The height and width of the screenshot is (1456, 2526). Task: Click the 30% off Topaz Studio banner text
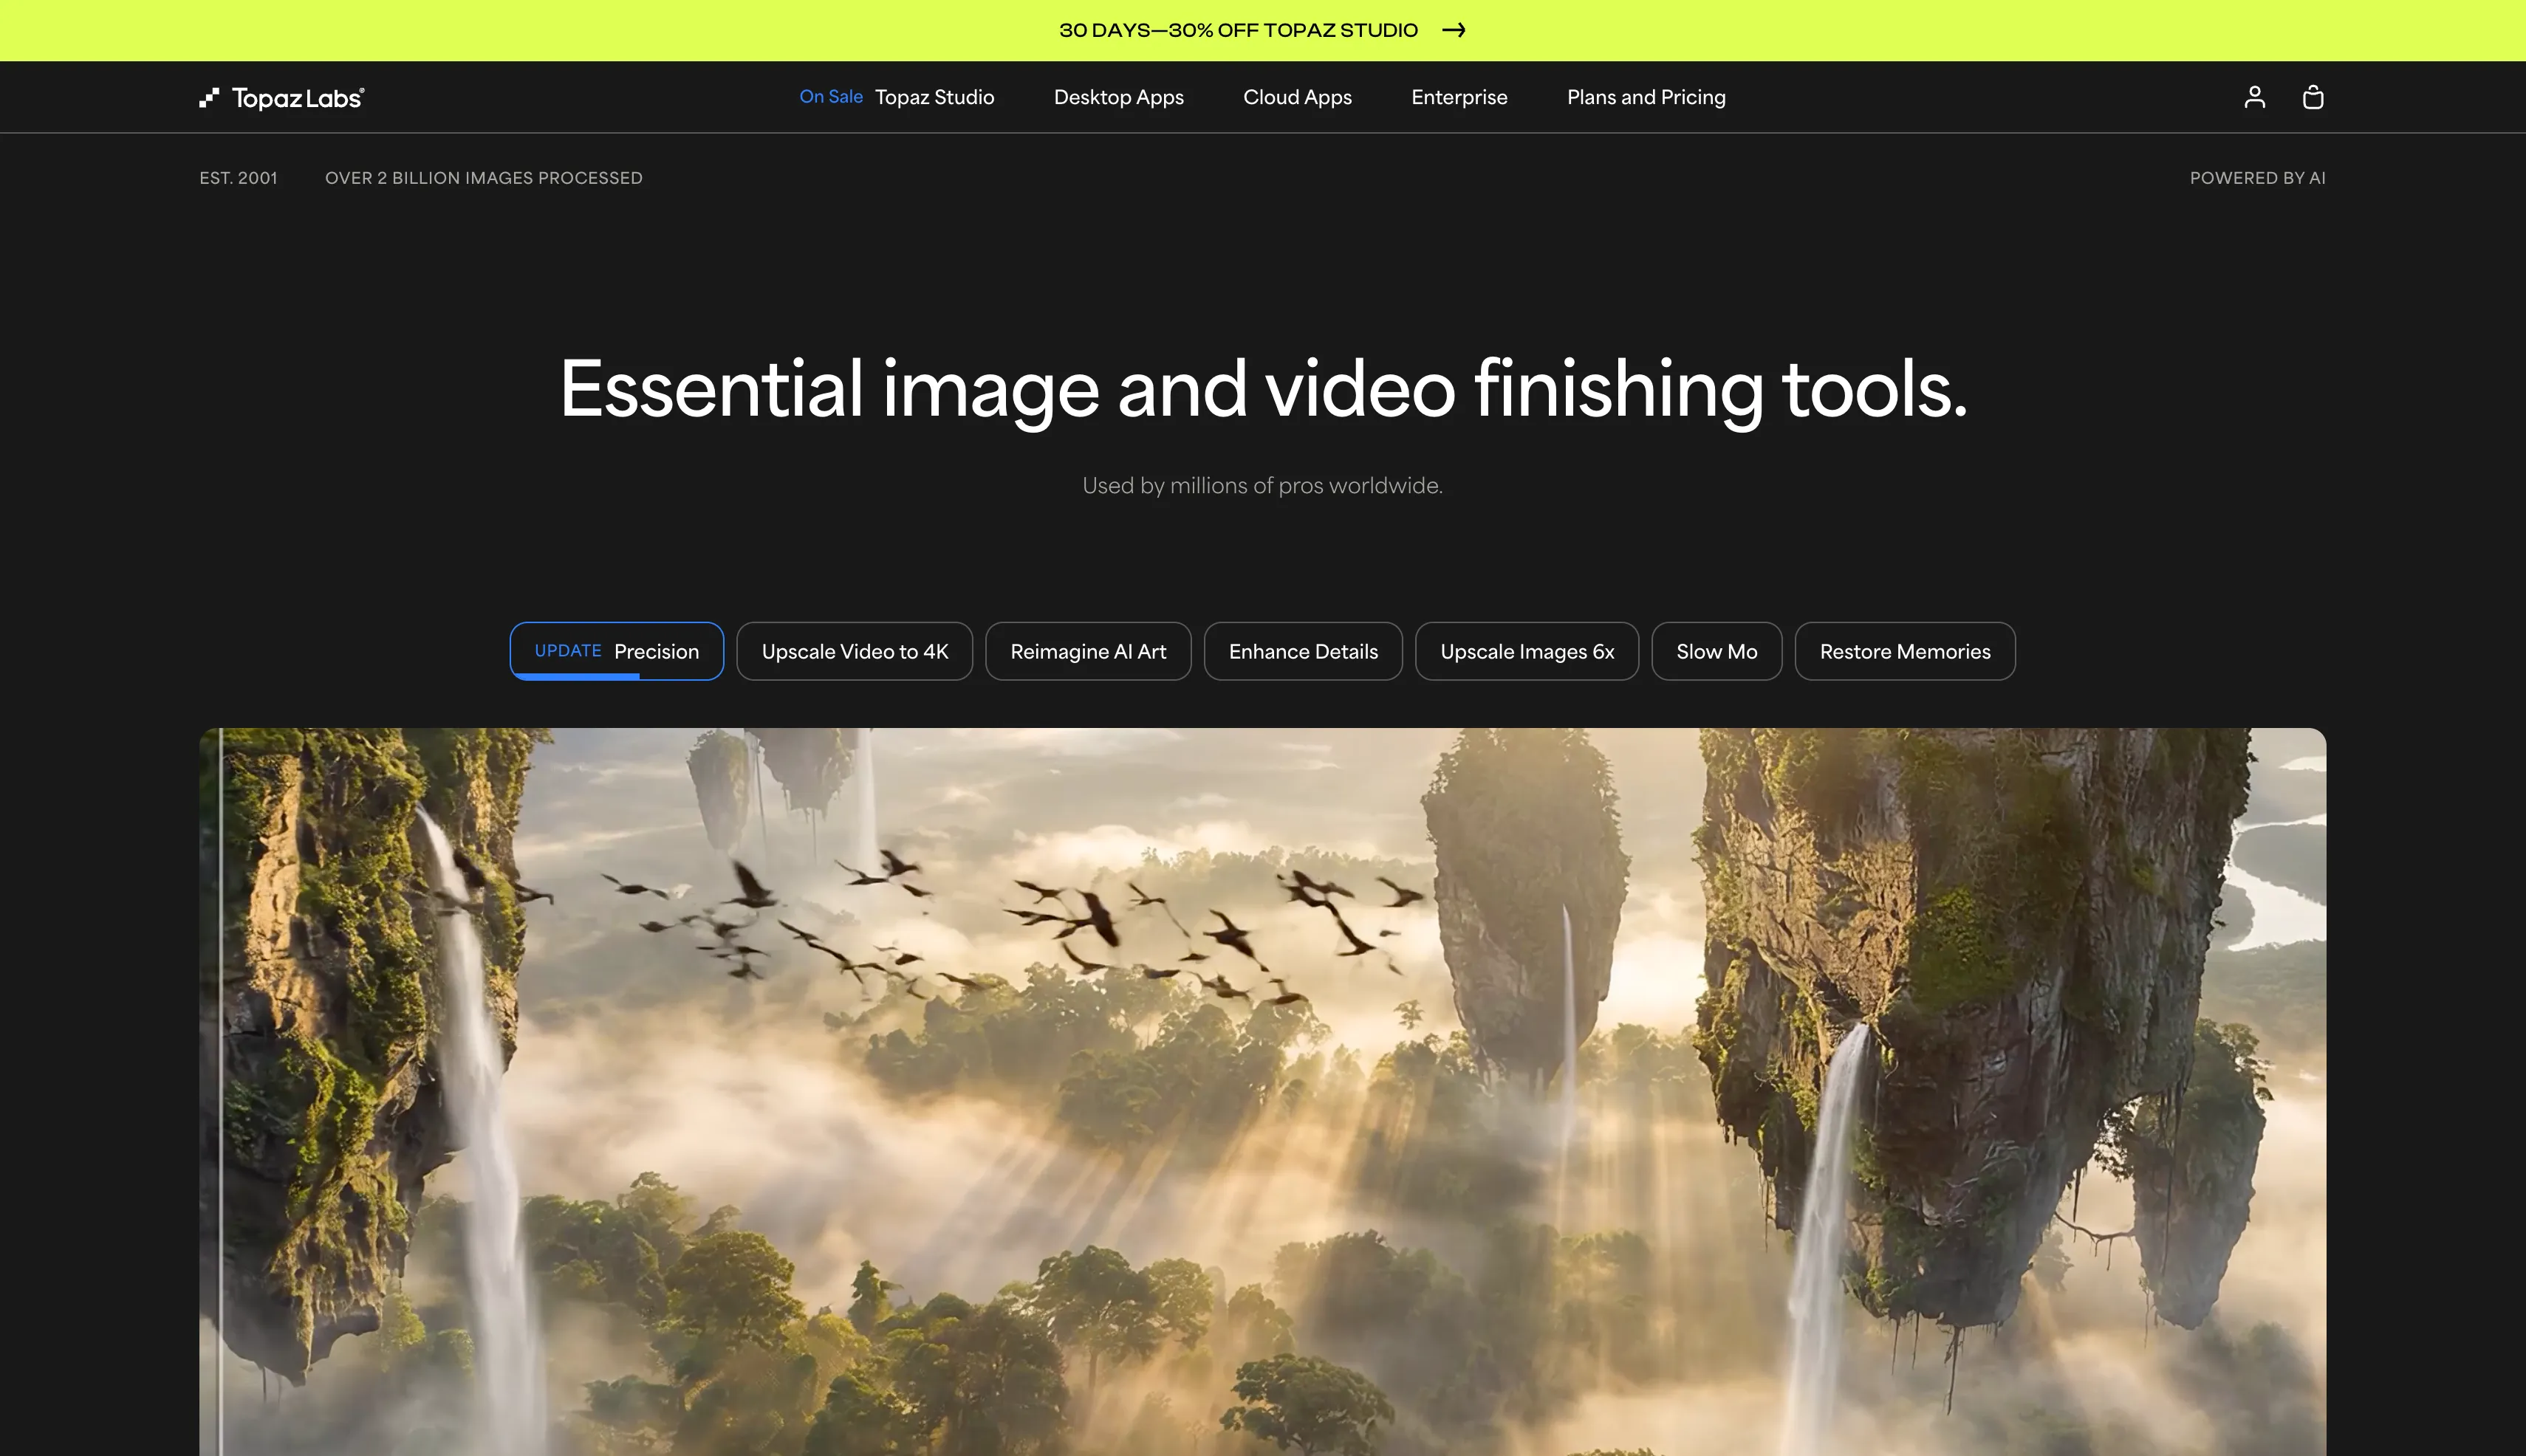[x=1237, y=30]
